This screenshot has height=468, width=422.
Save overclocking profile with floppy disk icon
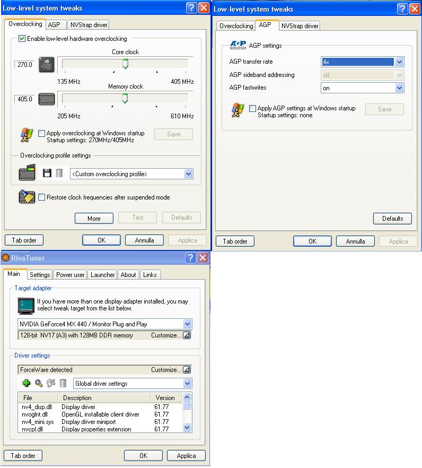click(x=47, y=173)
